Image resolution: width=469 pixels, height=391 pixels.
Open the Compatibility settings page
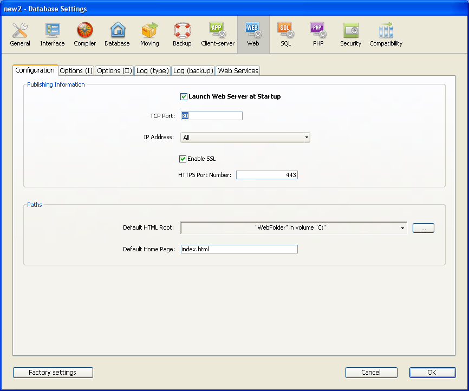click(x=386, y=35)
